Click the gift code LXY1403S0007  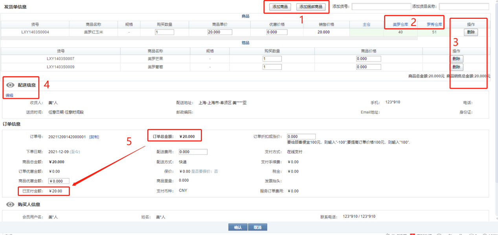[61, 58]
